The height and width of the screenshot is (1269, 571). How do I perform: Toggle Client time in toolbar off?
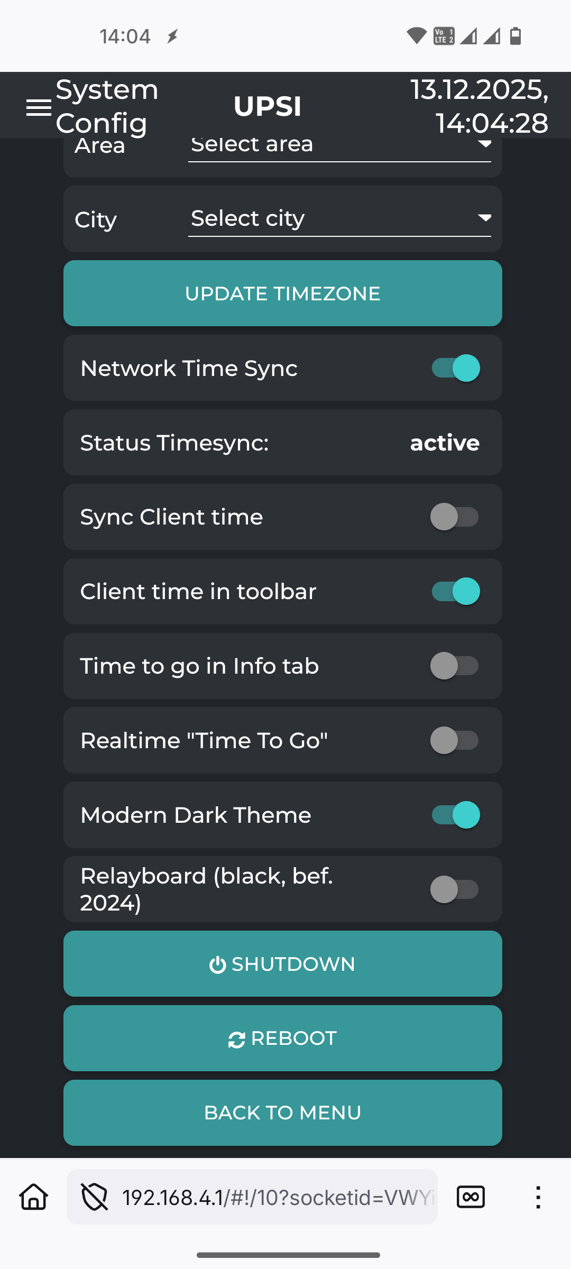tap(455, 591)
